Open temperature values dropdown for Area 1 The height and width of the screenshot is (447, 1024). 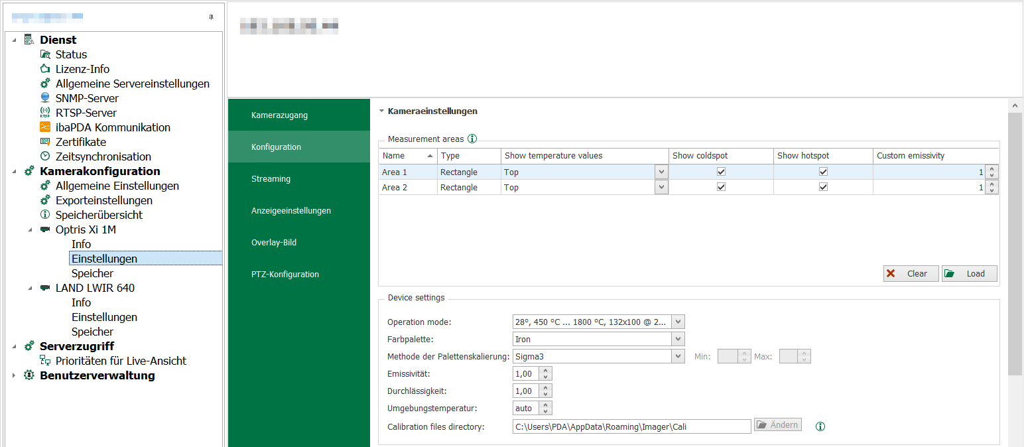[661, 172]
